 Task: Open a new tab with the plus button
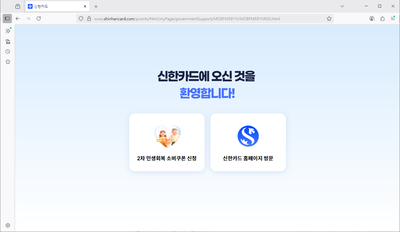pyautogui.click(x=96, y=6)
